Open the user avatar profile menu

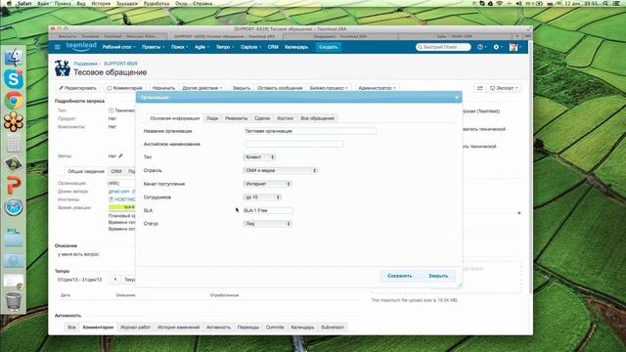click(514, 47)
